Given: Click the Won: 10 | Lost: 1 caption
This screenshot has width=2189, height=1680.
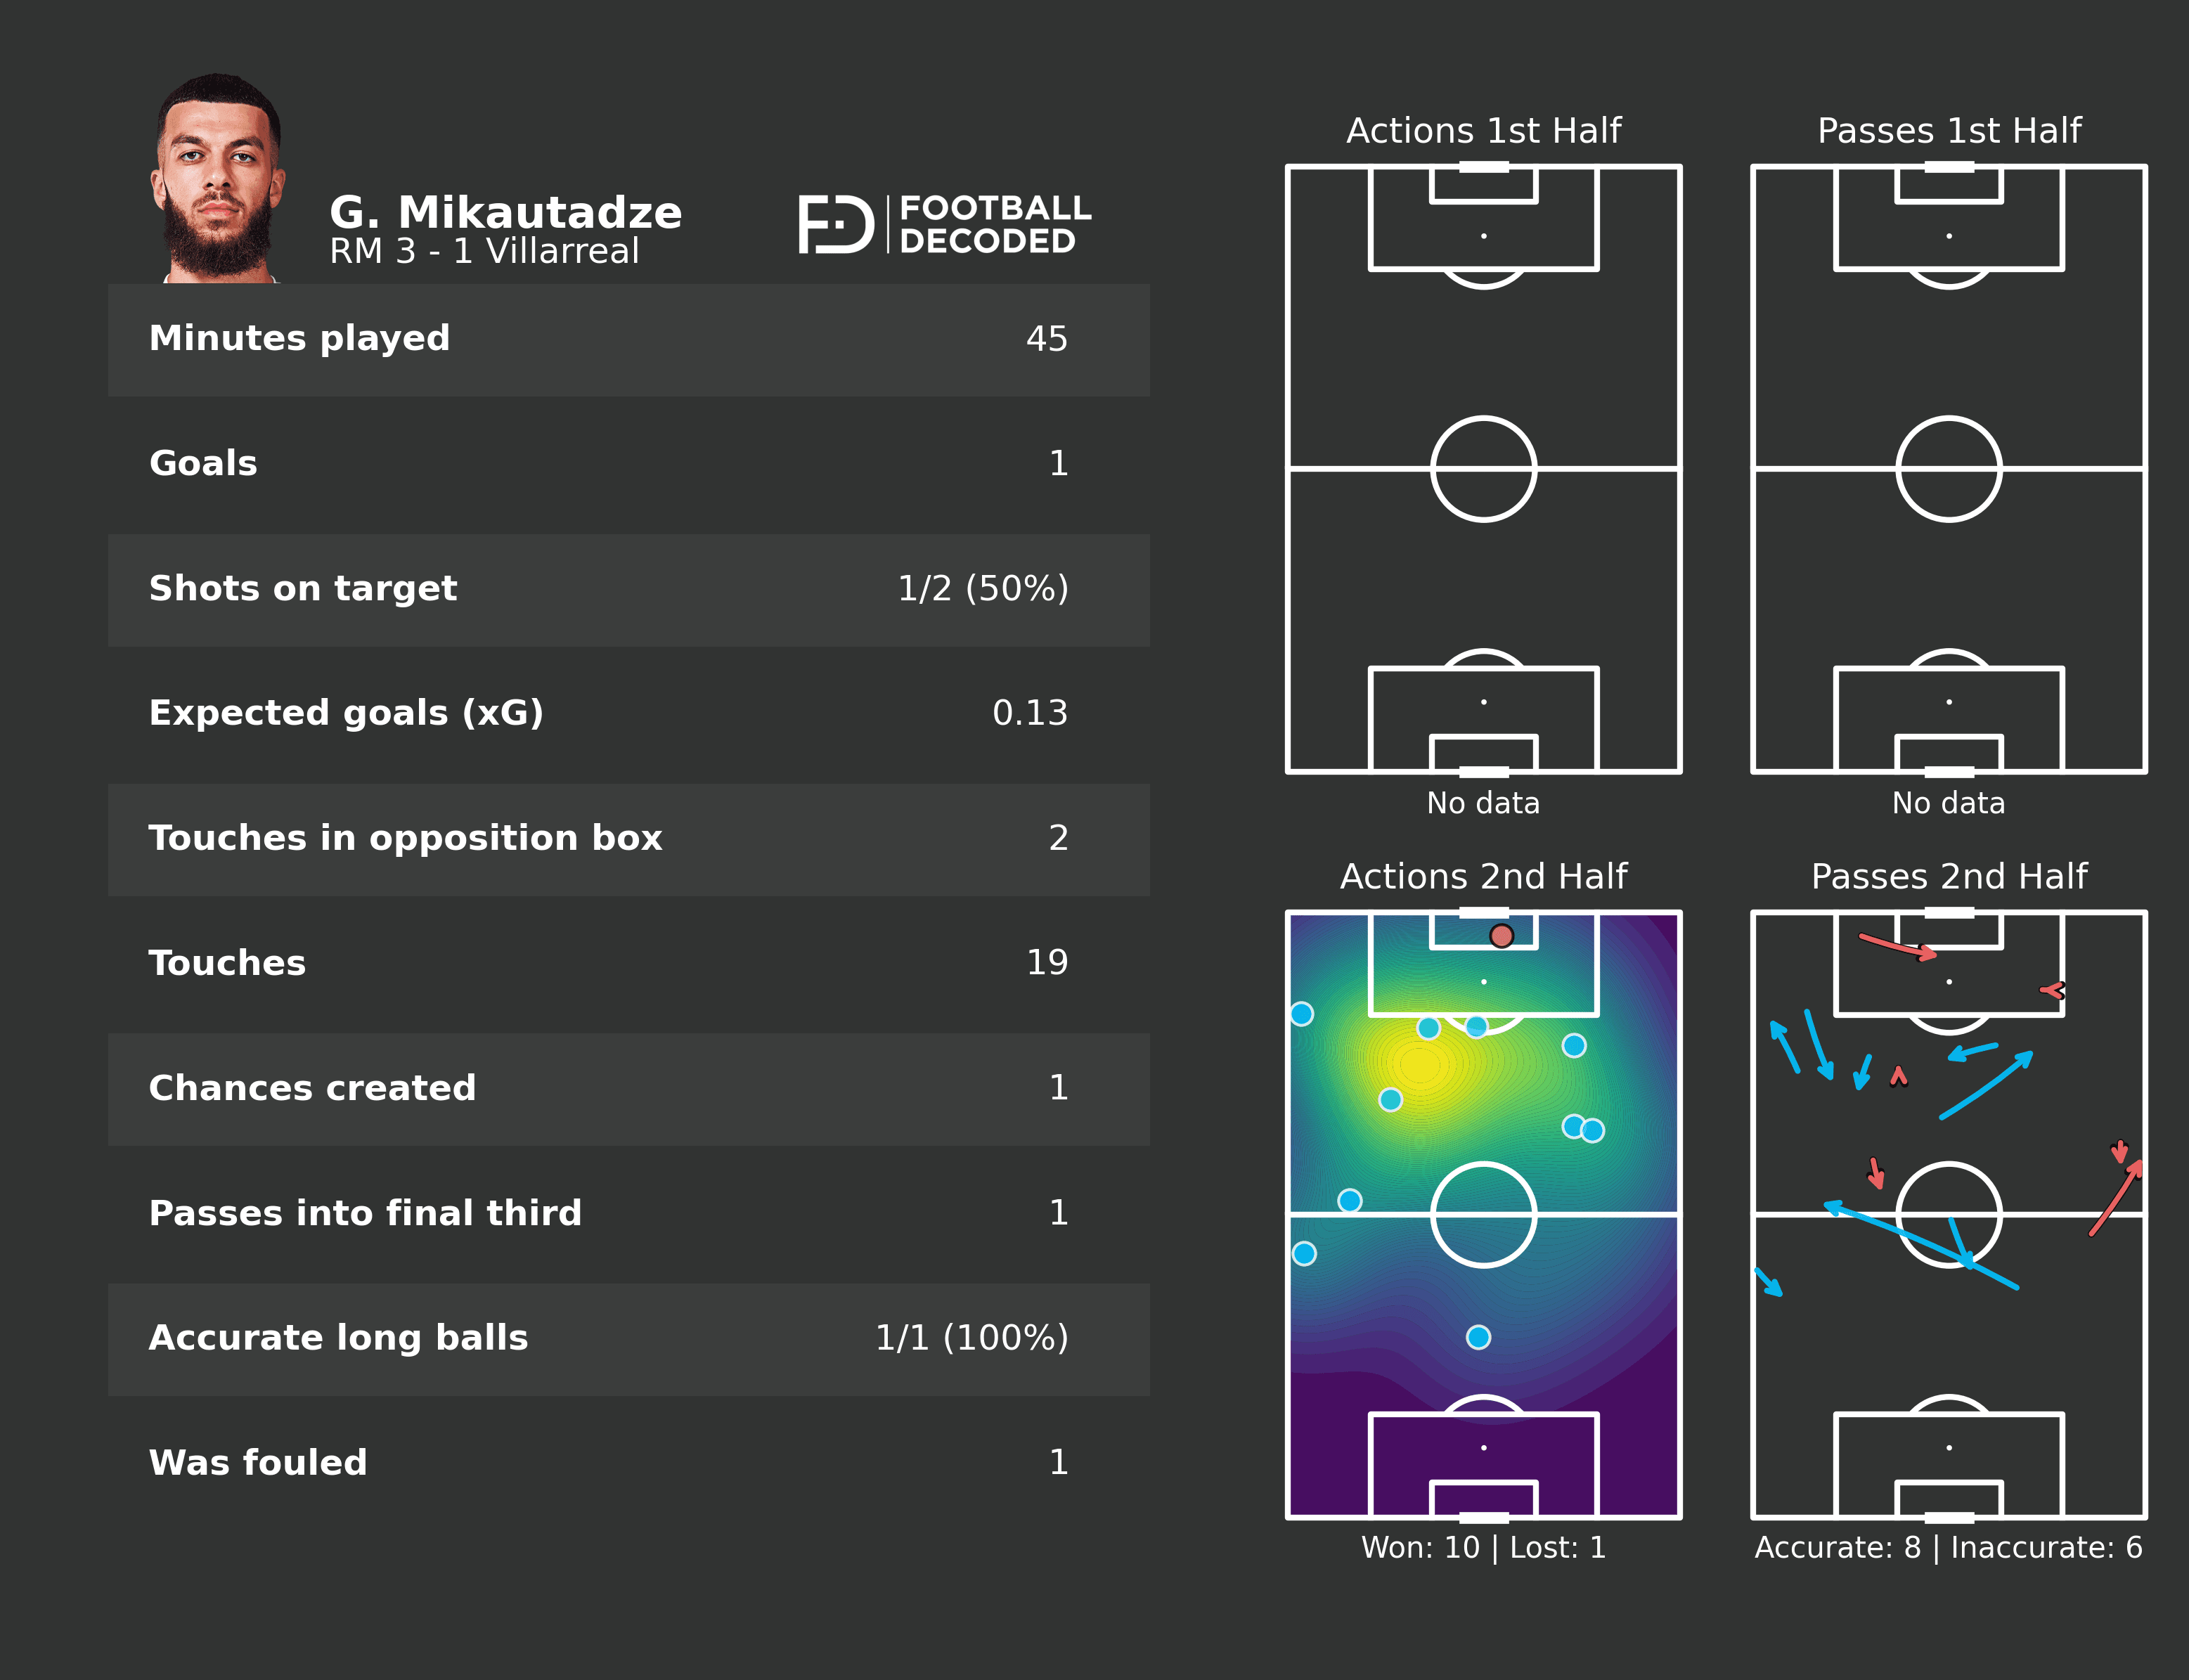Looking at the screenshot, I should [1483, 1548].
